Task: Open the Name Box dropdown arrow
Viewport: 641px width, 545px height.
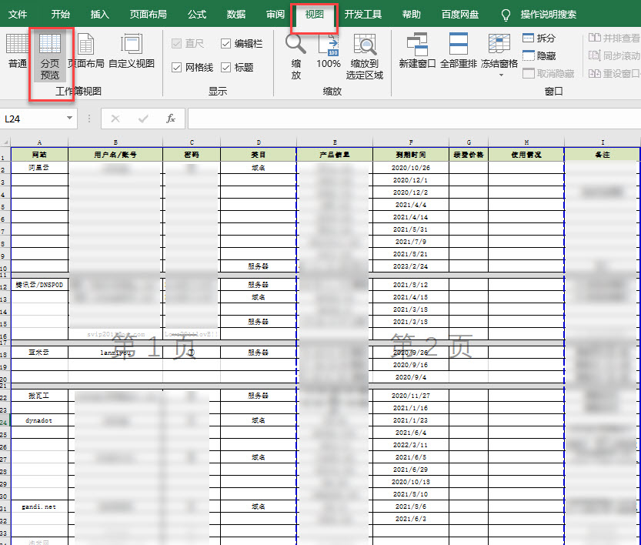Action: [x=69, y=119]
